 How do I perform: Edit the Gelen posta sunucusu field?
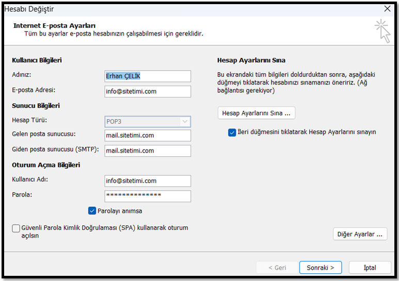click(x=148, y=136)
